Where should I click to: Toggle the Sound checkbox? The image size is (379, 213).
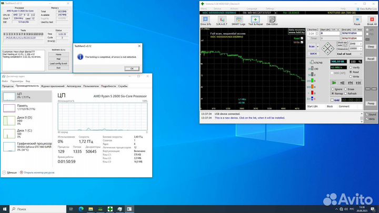(x=367, y=115)
